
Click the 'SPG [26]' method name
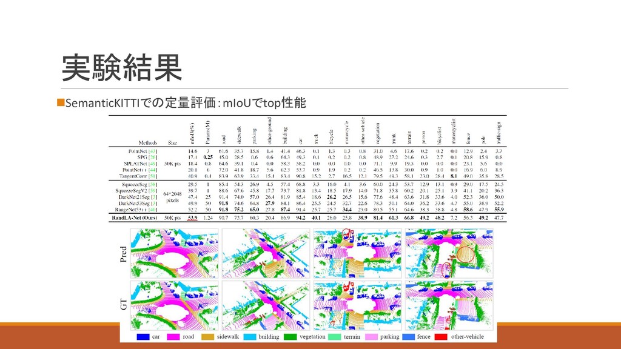(147, 158)
